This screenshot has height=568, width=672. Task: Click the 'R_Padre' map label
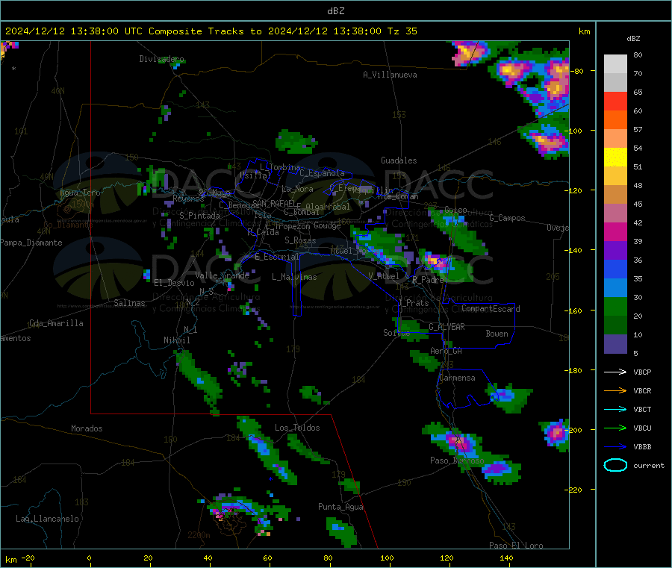pos(428,280)
